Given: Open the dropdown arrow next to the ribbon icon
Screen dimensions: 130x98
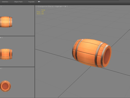Looking at the screenshot, I should [41, 2].
